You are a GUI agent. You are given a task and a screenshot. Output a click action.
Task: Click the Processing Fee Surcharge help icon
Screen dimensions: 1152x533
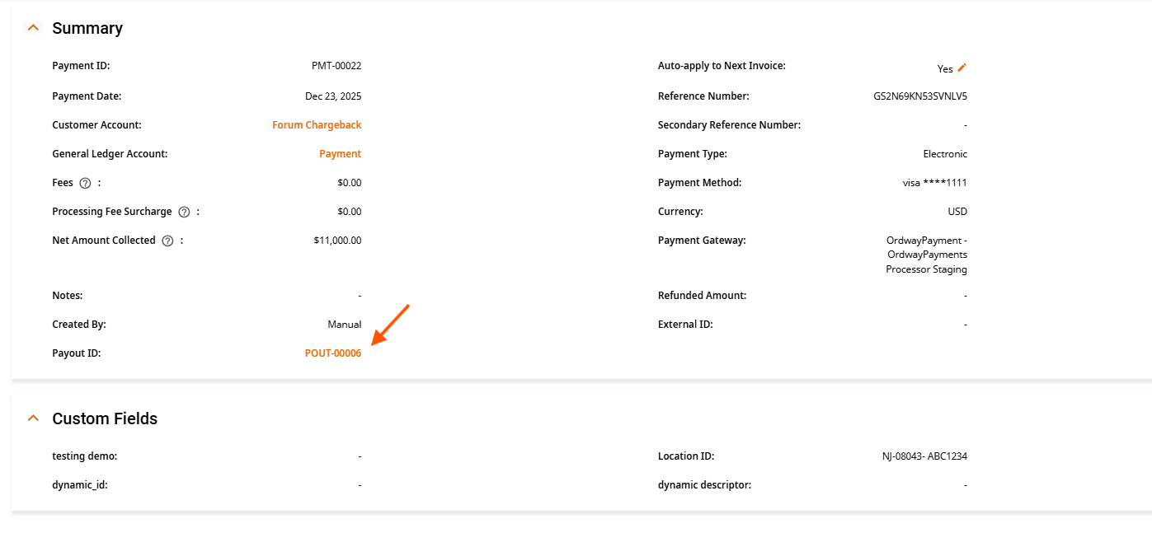point(184,212)
